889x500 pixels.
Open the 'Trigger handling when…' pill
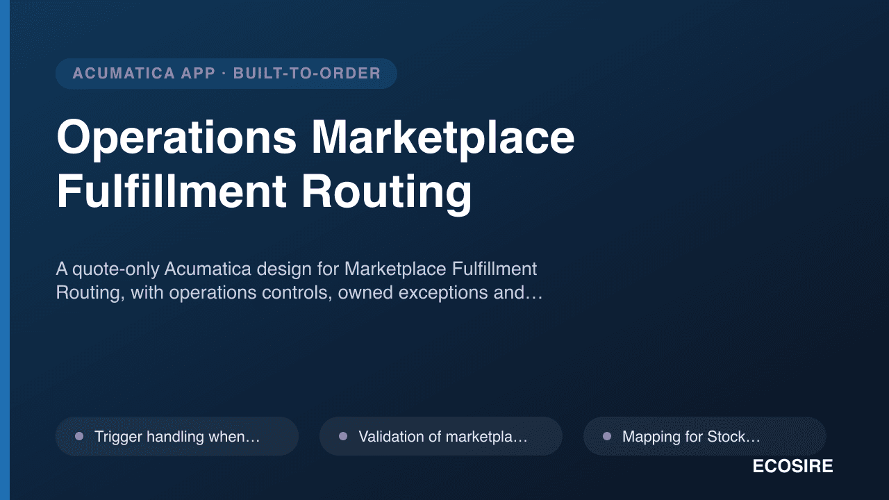click(x=177, y=436)
